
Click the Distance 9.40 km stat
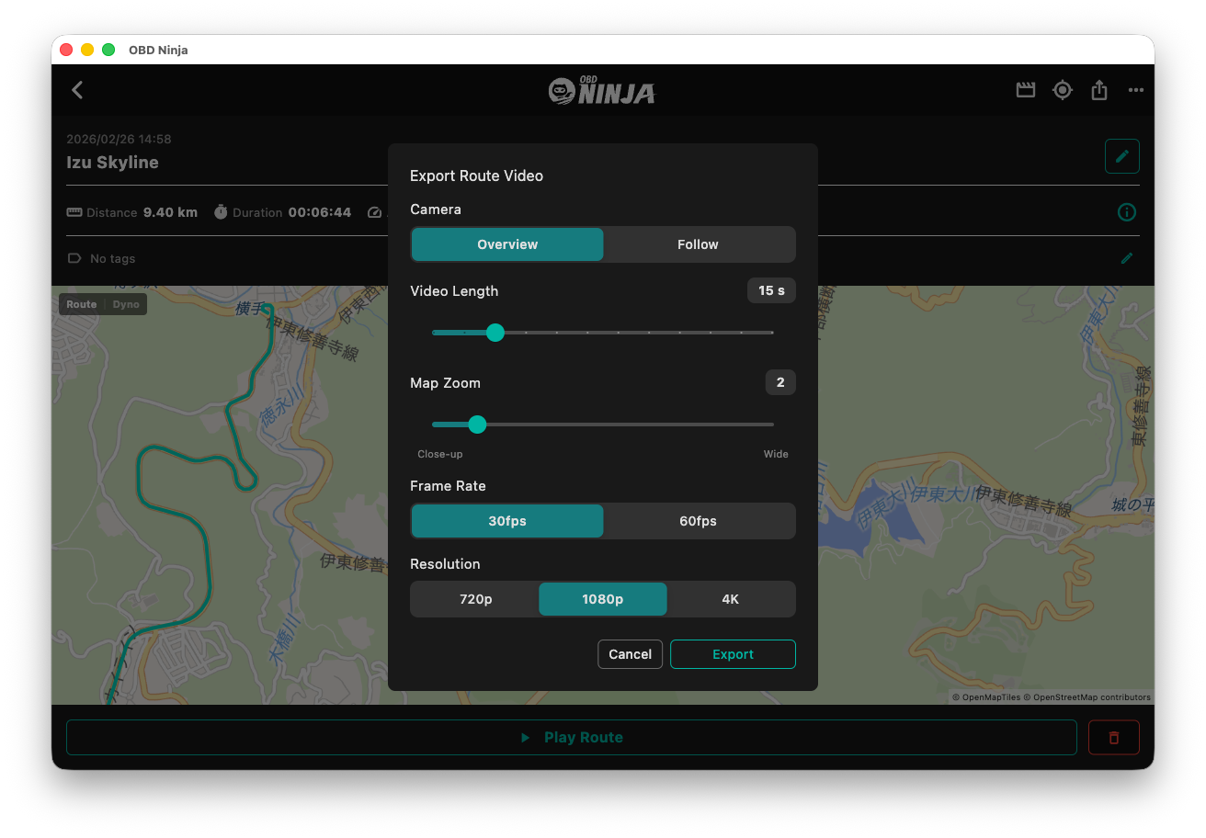(132, 212)
